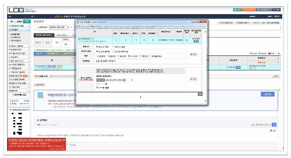Viewport: 291px width, 158px height.
Task: Open the gear settings icon beside PDF
Action: point(278,54)
